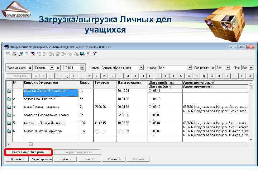
Task: Click into the working date input field
Action: pyautogui.click(x=72, y=68)
